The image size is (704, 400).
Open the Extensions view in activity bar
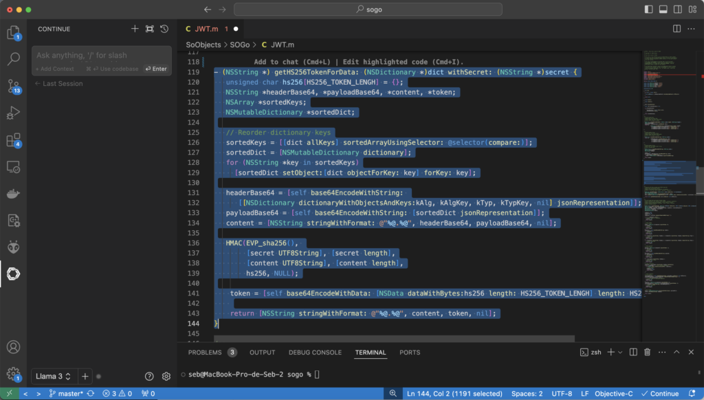click(13, 140)
